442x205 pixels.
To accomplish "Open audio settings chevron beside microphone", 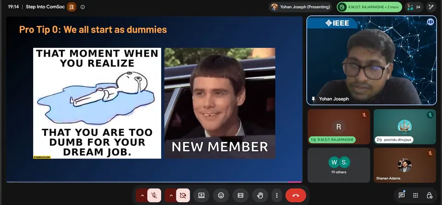I will pyautogui.click(x=142, y=195).
